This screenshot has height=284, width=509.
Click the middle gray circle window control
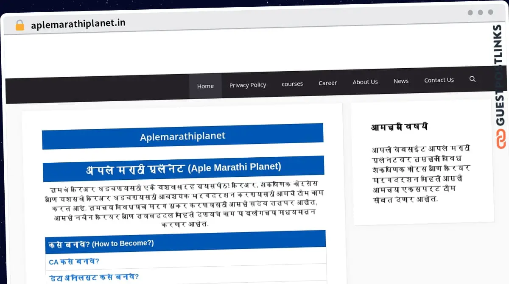[x=480, y=12]
